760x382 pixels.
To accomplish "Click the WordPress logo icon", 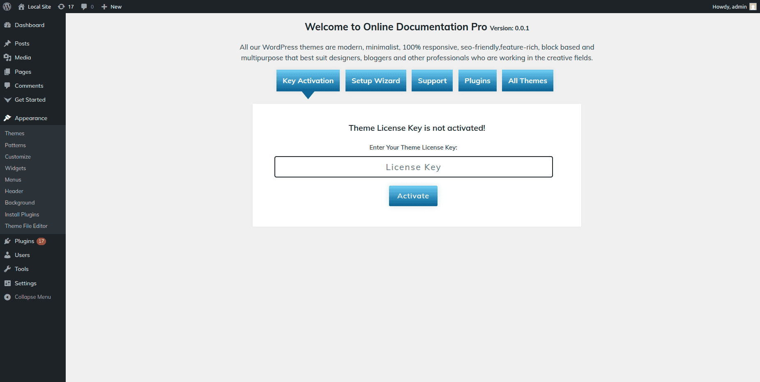I will pyautogui.click(x=7, y=7).
